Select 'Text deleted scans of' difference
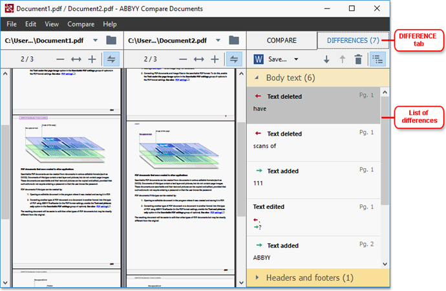The width and height of the screenshot is (446, 291). 313,143
